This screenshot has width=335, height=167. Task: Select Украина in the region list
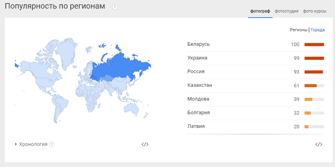pos(255,58)
